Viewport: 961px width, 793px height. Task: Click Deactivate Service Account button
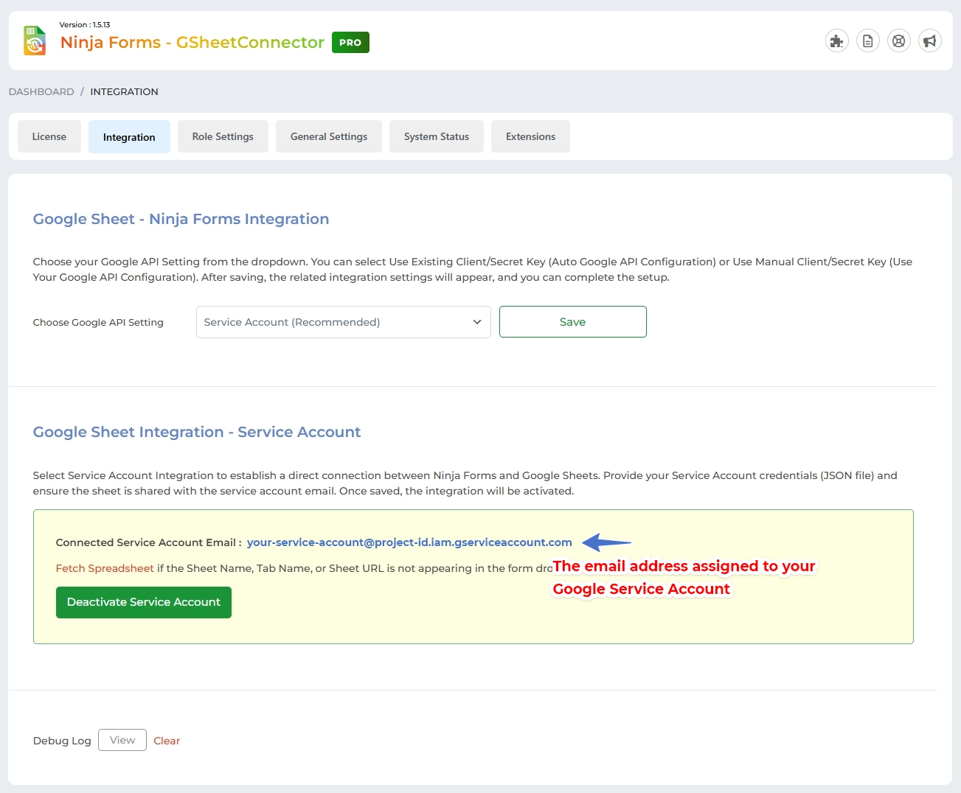click(144, 602)
